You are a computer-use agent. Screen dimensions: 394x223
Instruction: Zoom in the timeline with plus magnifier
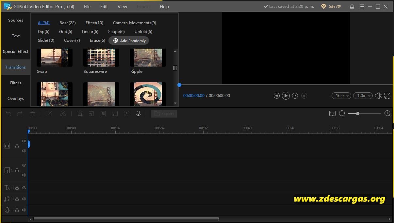pyautogui.click(x=387, y=113)
